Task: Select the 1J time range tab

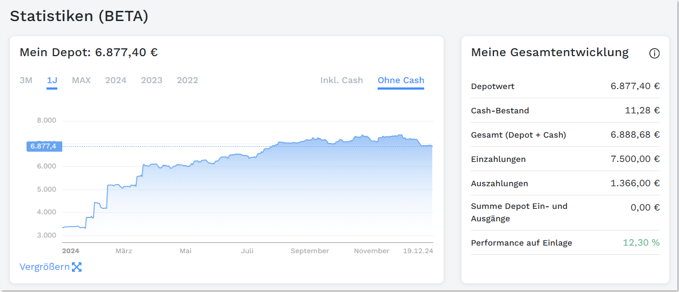Action: point(52,80)
